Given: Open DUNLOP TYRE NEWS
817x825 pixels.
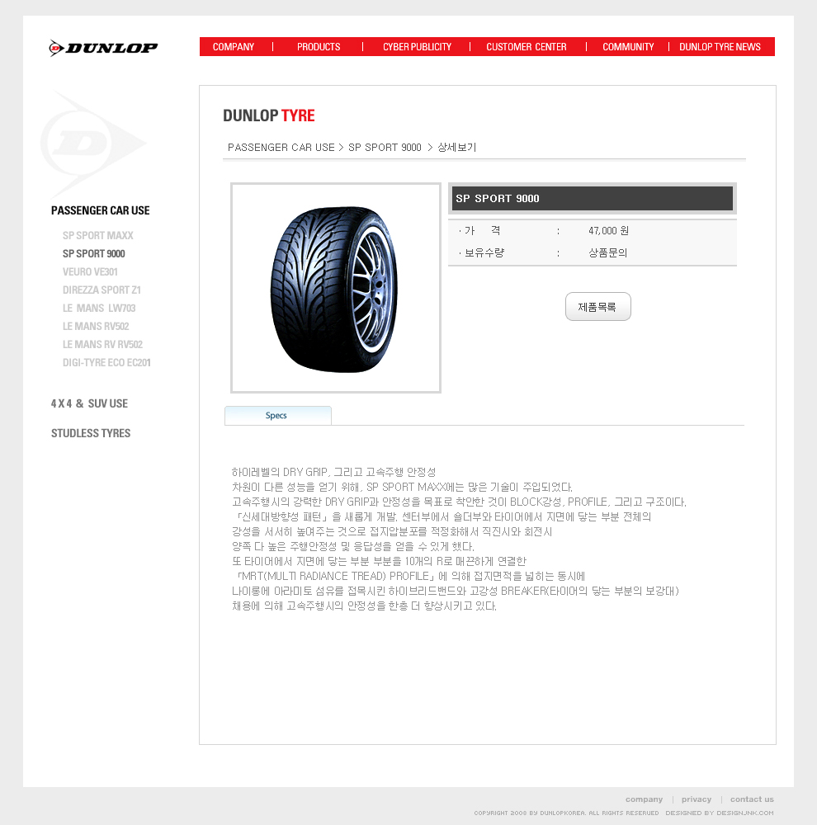Looking at the screenshot, I should pyautogui.click(x=720, y=47).
